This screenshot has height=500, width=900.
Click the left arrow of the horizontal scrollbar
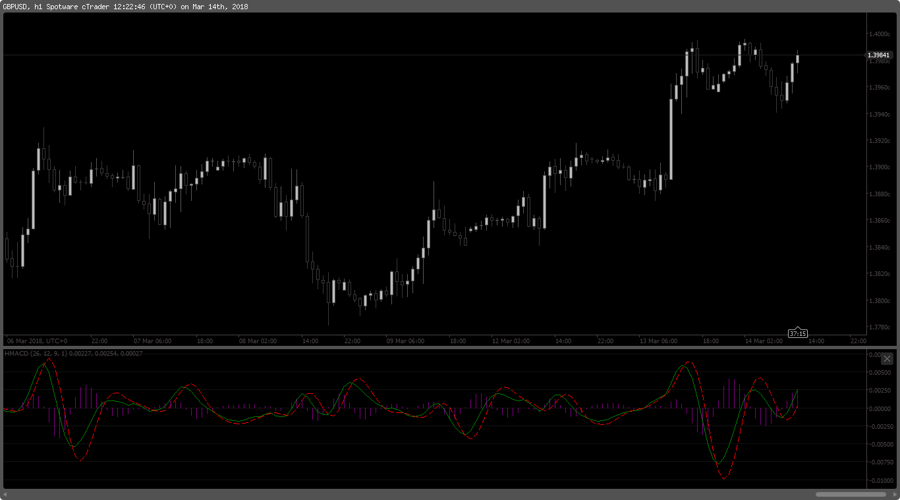pos(6,494)
